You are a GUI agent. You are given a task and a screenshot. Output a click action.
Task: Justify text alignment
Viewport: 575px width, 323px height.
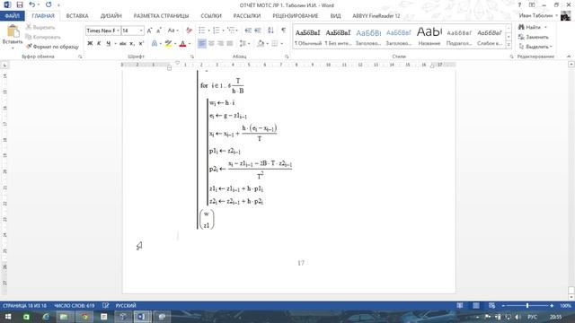click(230, 44)
